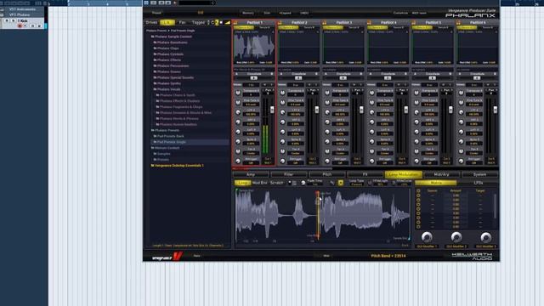
Task: Select the Scratch sub-tab
Action: (x=276, y=183)
